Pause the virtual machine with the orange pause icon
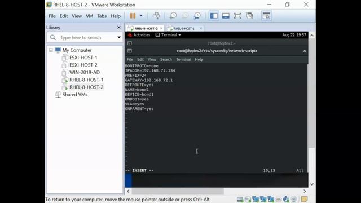 (x=133, y=16)
